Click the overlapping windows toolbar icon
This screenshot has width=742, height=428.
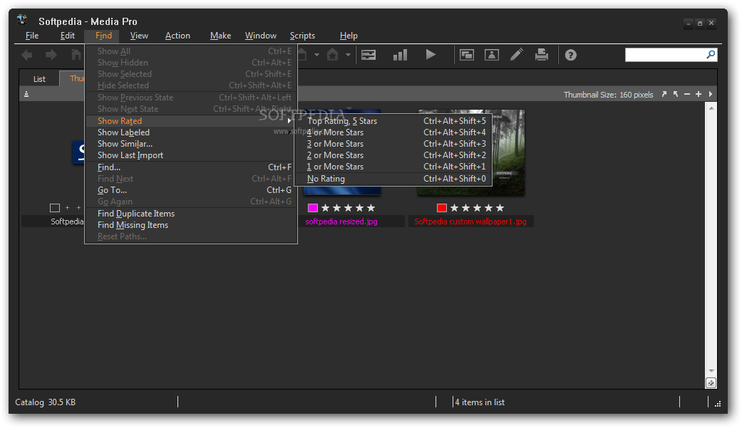tap(467, 55)
